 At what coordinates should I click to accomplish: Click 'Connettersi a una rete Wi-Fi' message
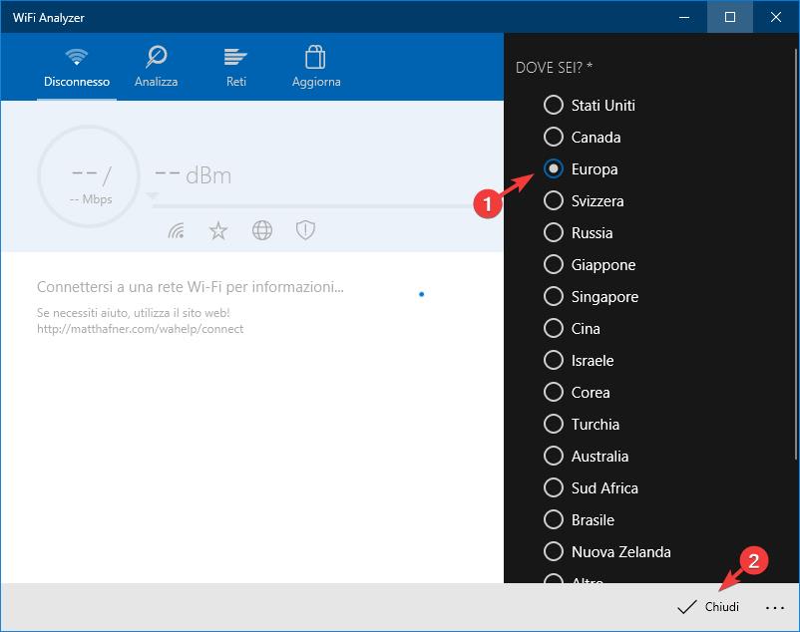(191, 287)
